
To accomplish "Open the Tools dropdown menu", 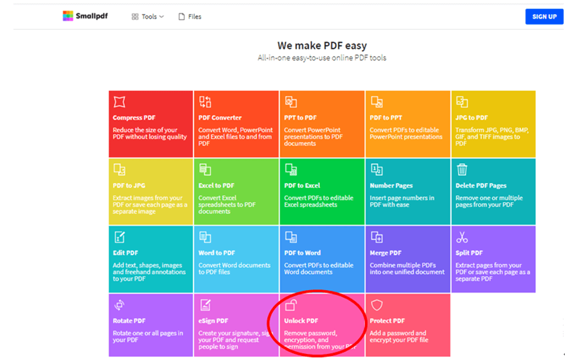I will tap(148, 17).
